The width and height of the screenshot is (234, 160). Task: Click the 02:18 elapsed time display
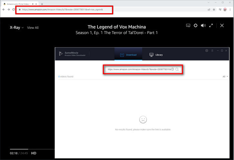(14, 153)
